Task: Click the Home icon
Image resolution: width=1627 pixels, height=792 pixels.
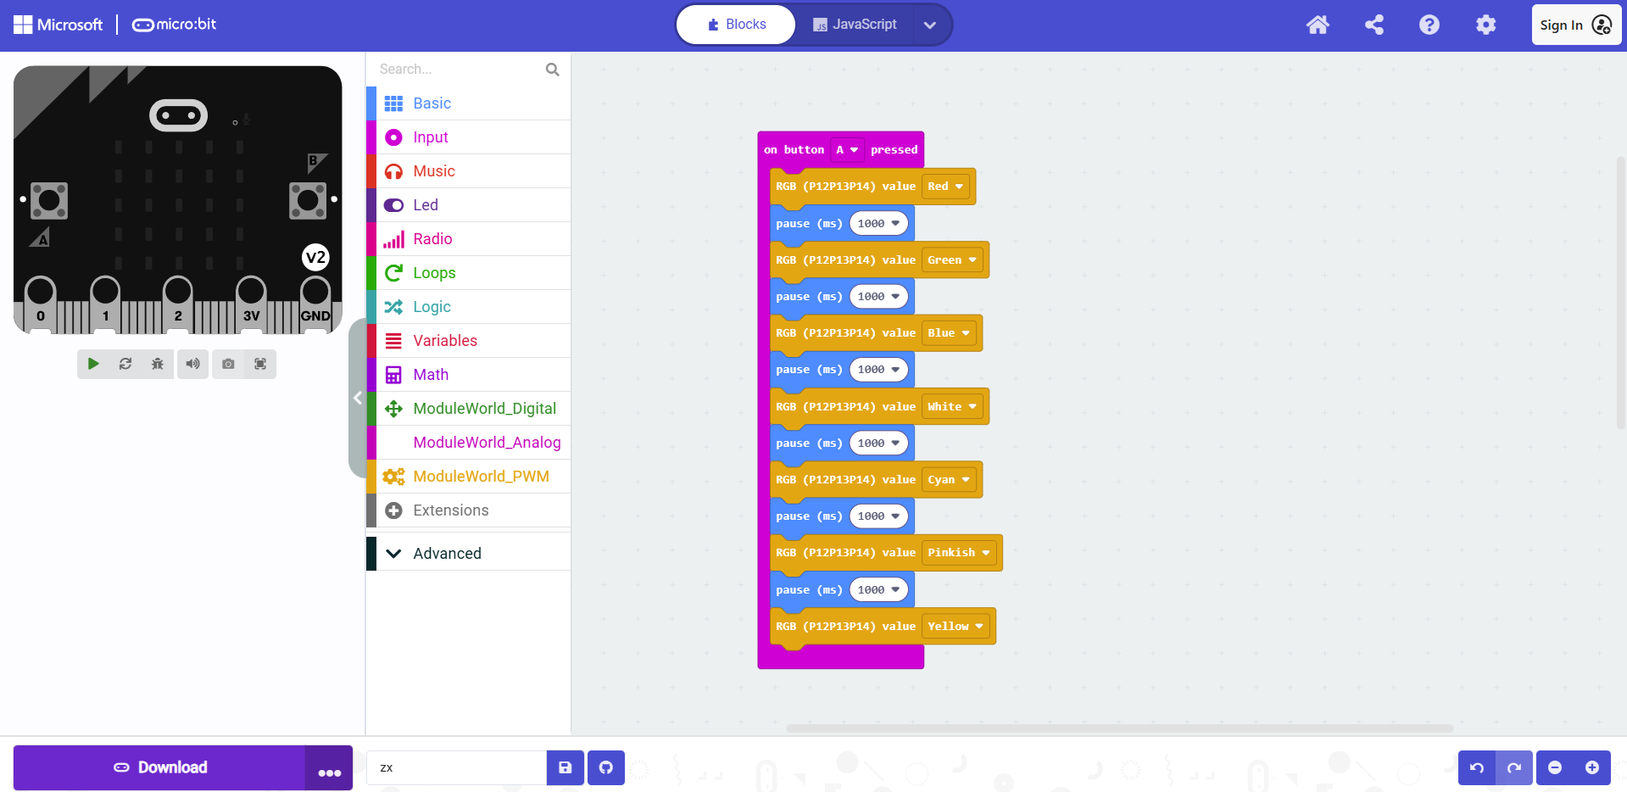Action: click(x=1317, y=25)
